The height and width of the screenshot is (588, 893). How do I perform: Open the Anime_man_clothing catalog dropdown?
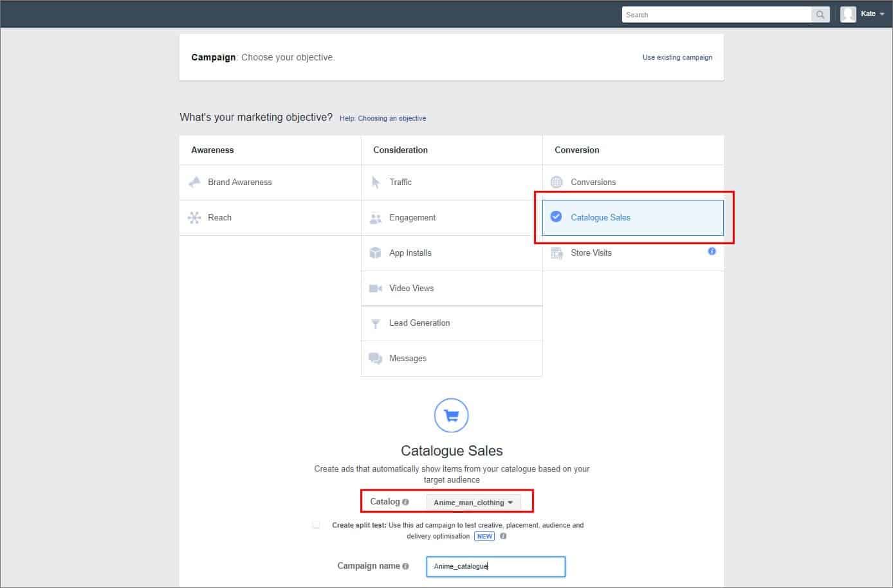[473, 502]
